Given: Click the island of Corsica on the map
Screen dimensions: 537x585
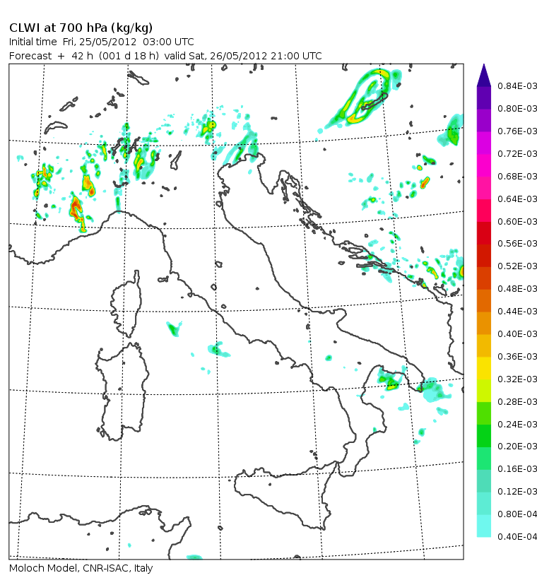Looking at the screenshot, I should pyautogui.click(x=128, y=305).
